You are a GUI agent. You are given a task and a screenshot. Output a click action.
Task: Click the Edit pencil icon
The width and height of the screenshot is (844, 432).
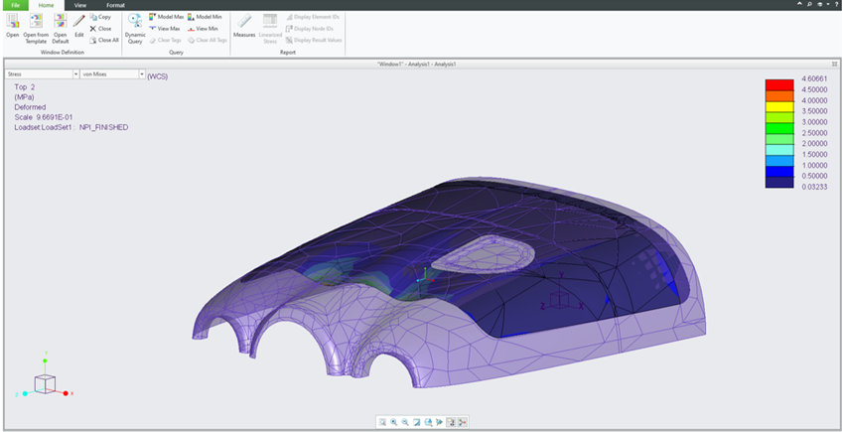(78, 23)
